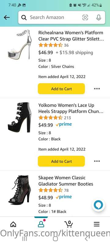View star ratings for Yolkomo heels
This screenshot has height=246, width=110.
coord(50,118)
